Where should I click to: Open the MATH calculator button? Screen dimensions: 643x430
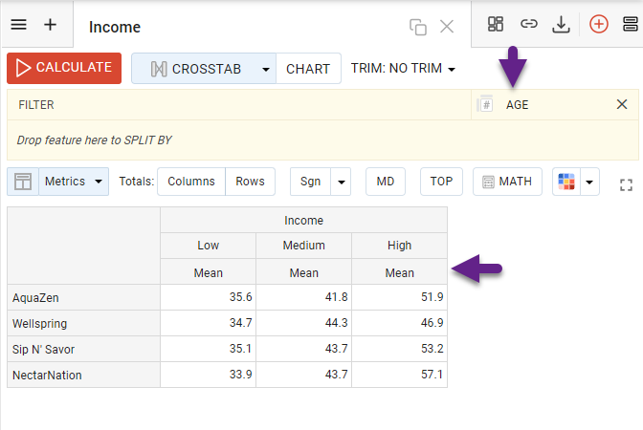point(507,182)
